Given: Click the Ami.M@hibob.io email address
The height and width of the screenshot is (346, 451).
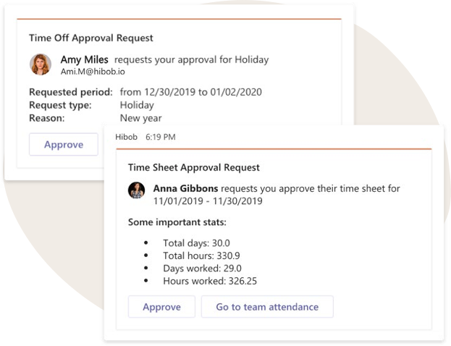Looking at the screenshot, I should (x=93, y=72).
